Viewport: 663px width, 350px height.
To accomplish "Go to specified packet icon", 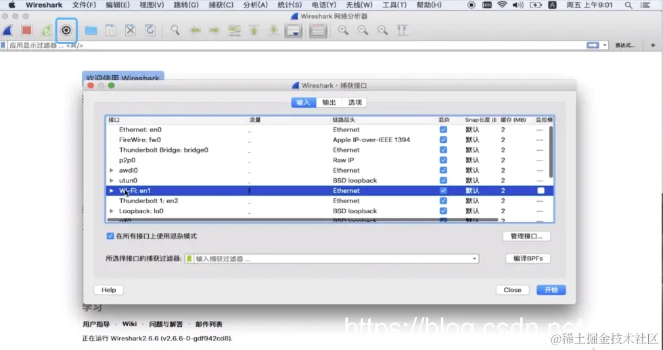I will (x=234, y=30).
